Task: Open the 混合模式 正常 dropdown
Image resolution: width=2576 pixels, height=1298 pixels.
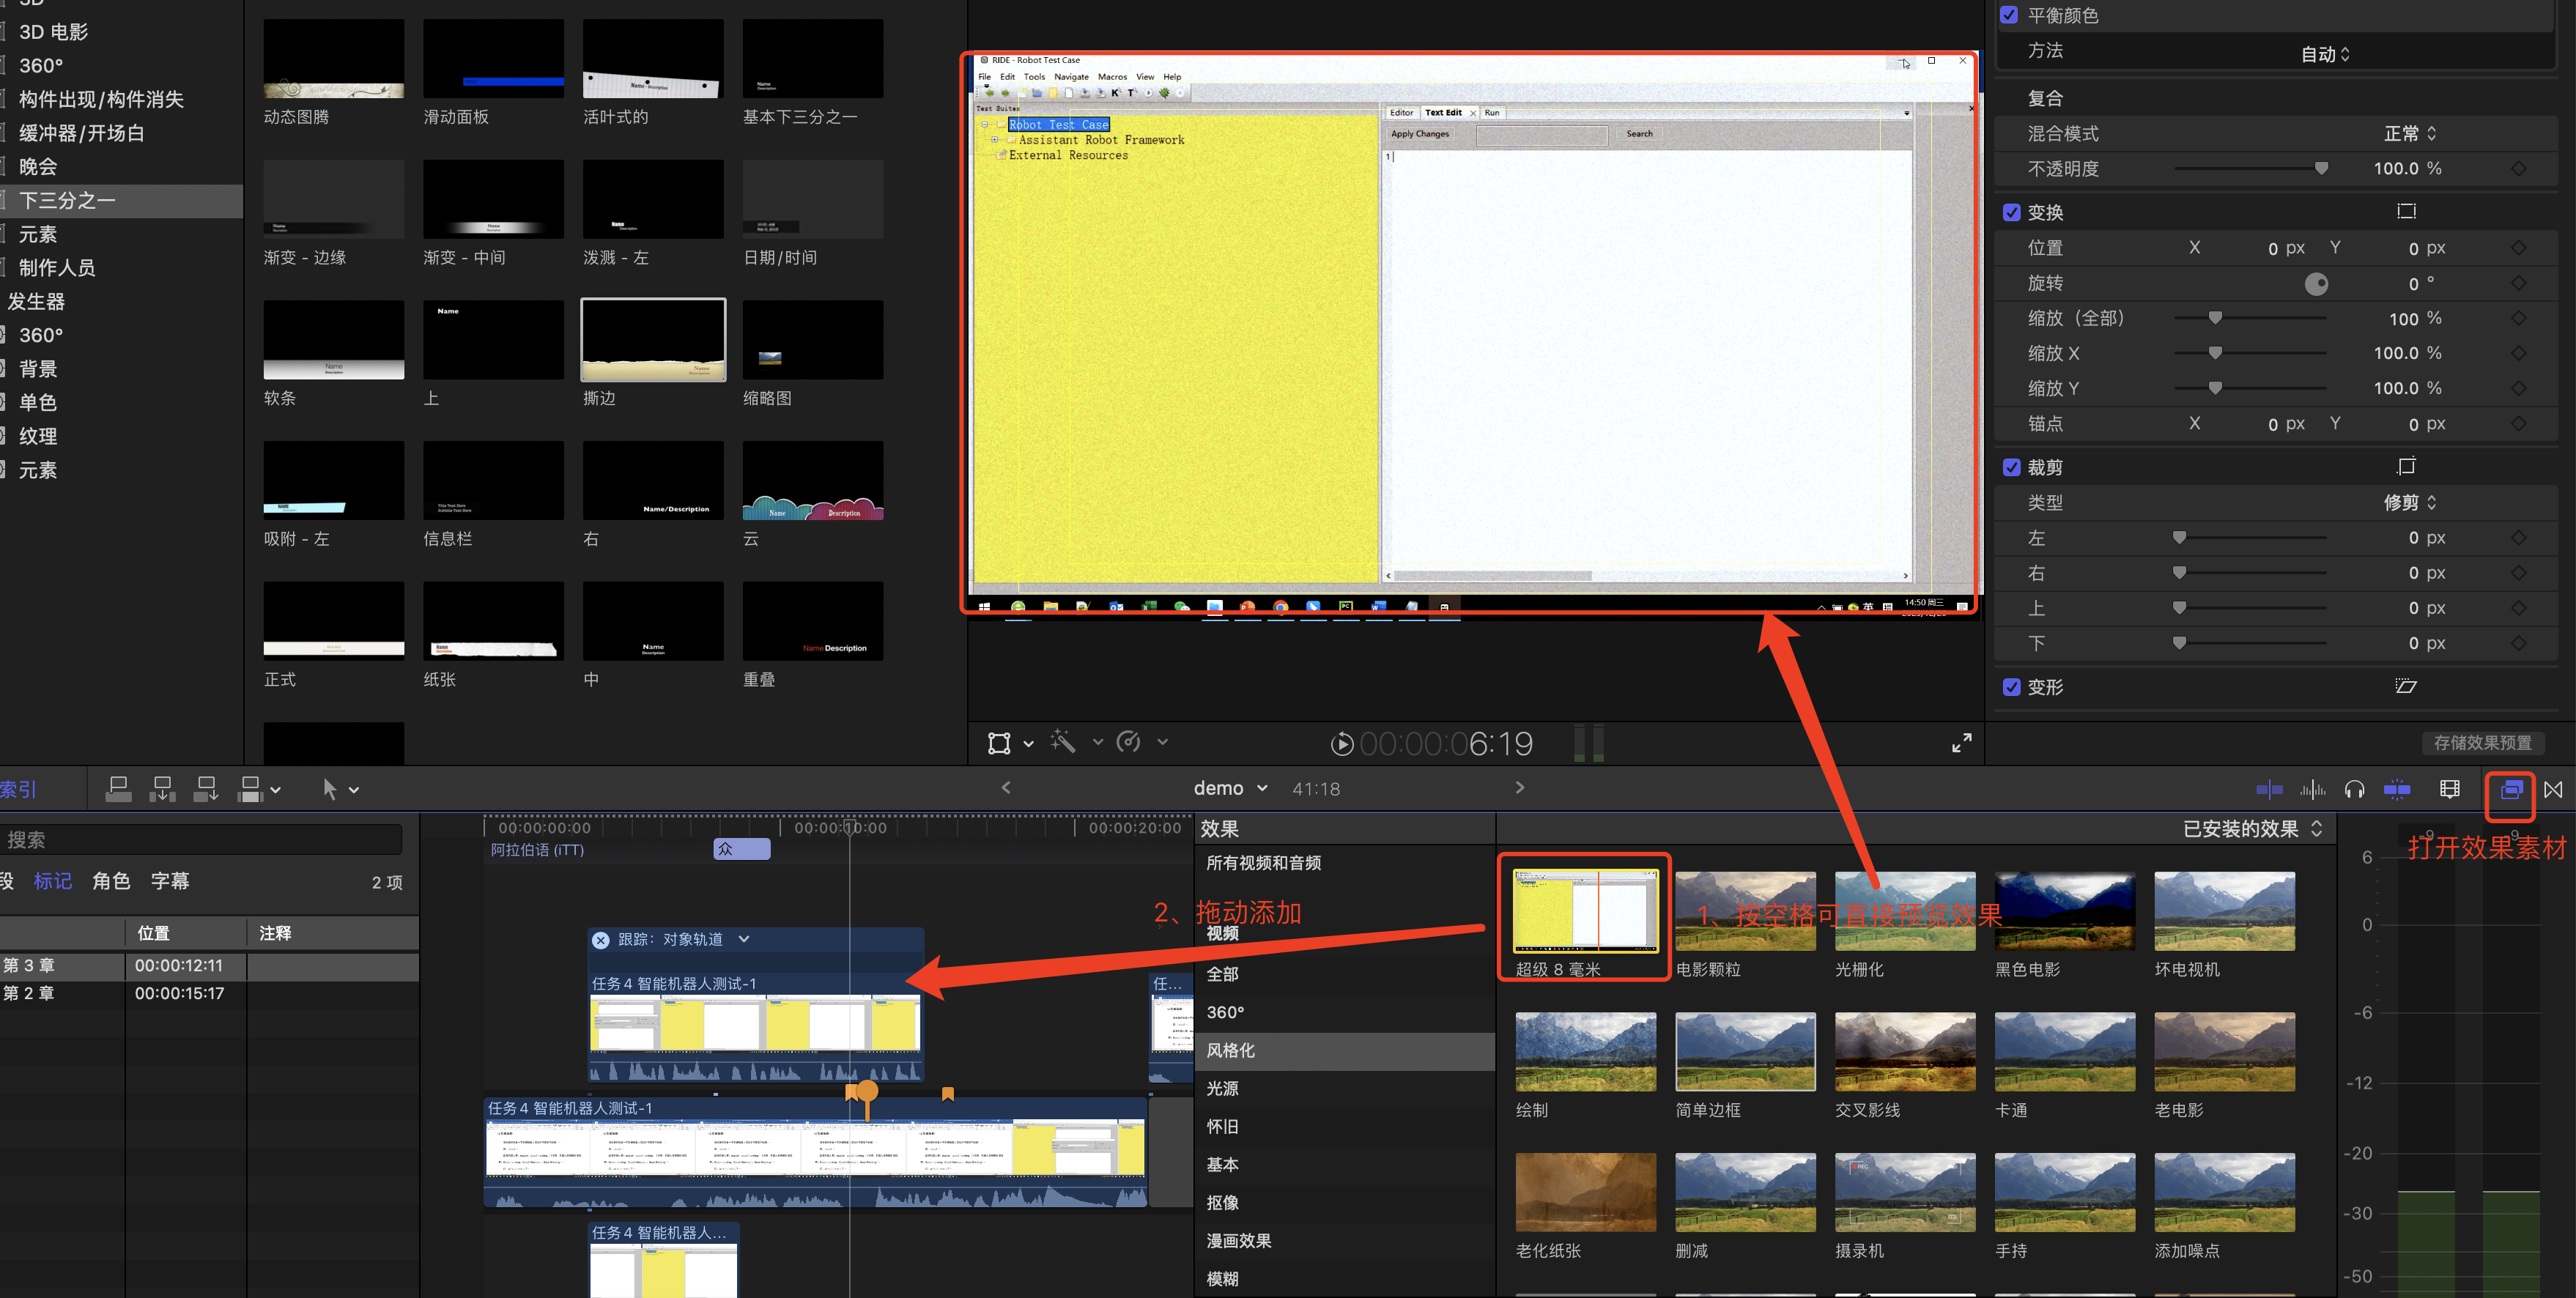Action: 2409,134
